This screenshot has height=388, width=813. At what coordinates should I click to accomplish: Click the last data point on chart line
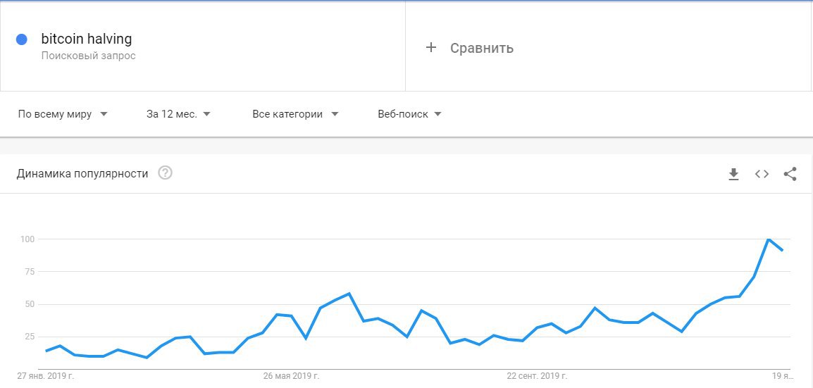click(782, 250)
